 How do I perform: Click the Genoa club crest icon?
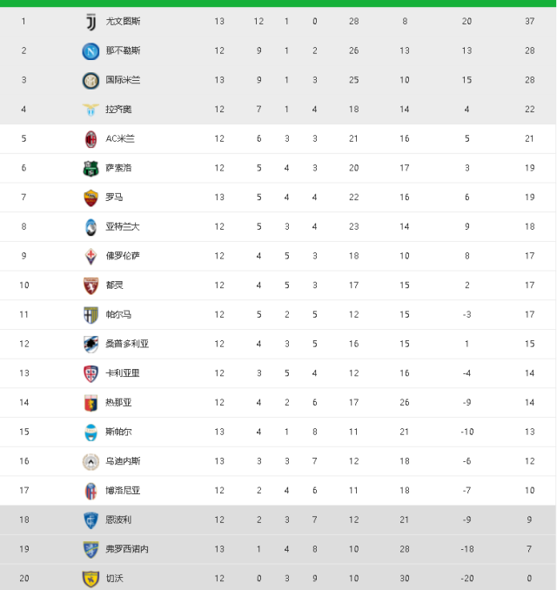91,403
